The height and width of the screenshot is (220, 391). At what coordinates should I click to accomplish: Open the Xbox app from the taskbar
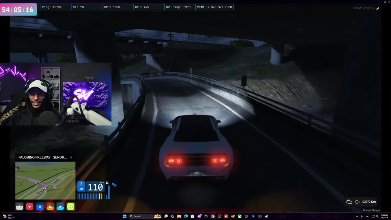240,216
